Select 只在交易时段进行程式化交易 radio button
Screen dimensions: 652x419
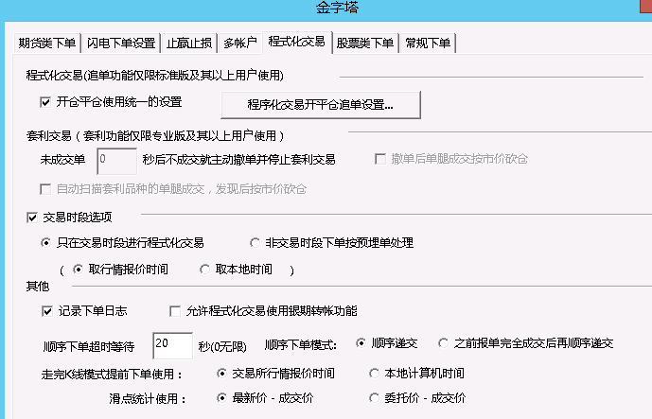[45, 243]
